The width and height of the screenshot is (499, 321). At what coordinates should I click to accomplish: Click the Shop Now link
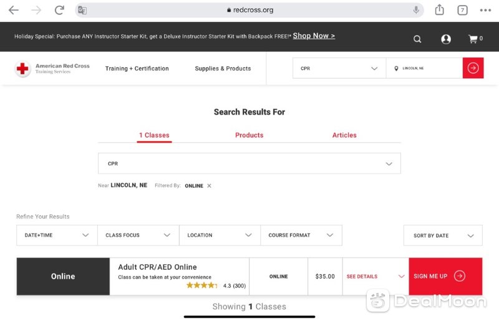tap(314, 36)
